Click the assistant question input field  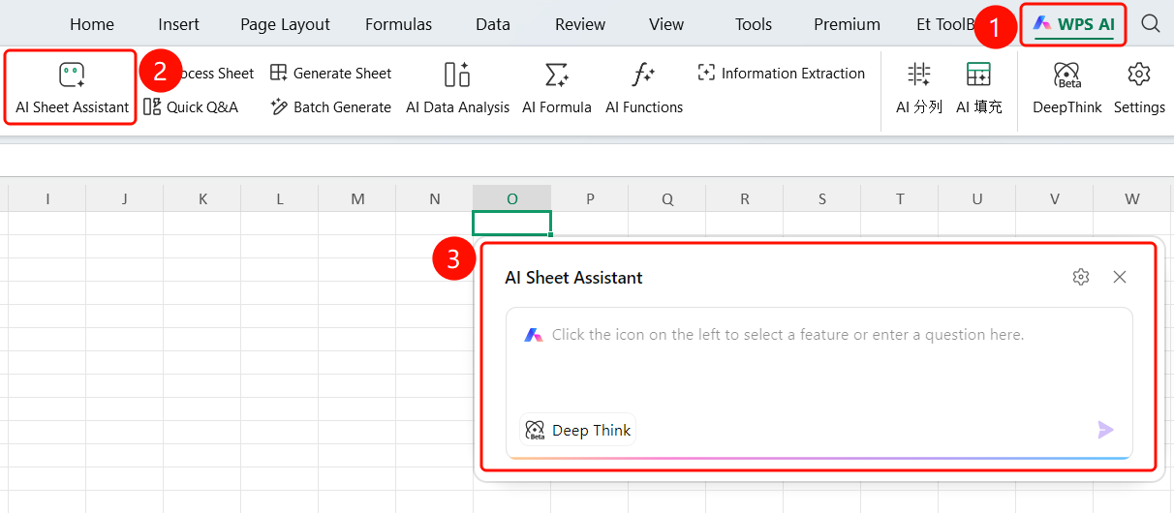tap(819, 382)
